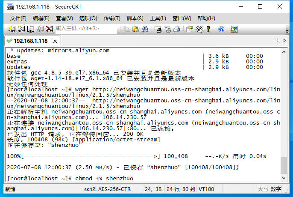
Task: Maximize the SecureCRT window
Action: click(260, 6)
